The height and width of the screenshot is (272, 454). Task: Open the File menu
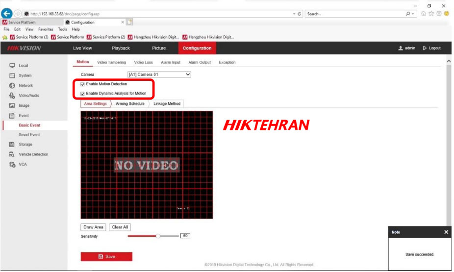(x=6, y=29)
